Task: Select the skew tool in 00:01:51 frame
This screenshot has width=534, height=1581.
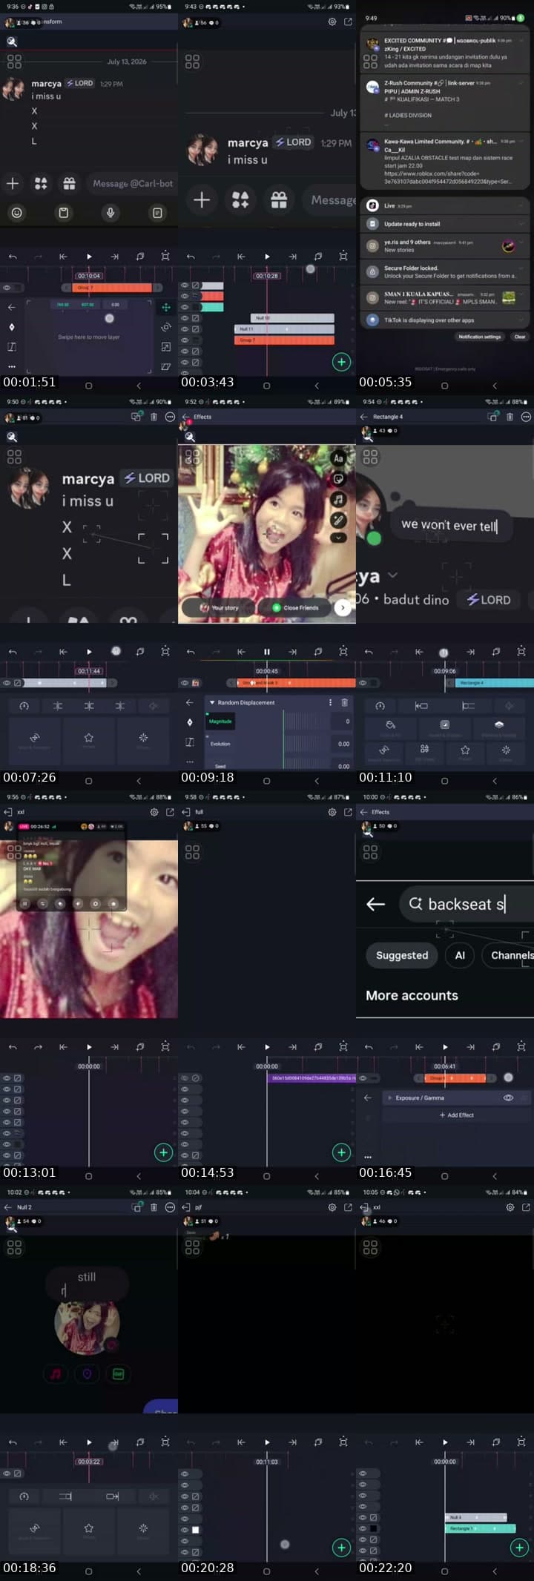Action: 165,366
